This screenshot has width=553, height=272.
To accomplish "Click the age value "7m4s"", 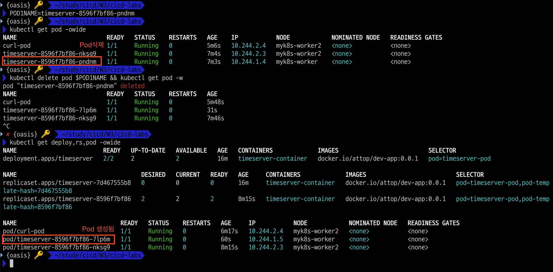I will [x=214, y=54].
